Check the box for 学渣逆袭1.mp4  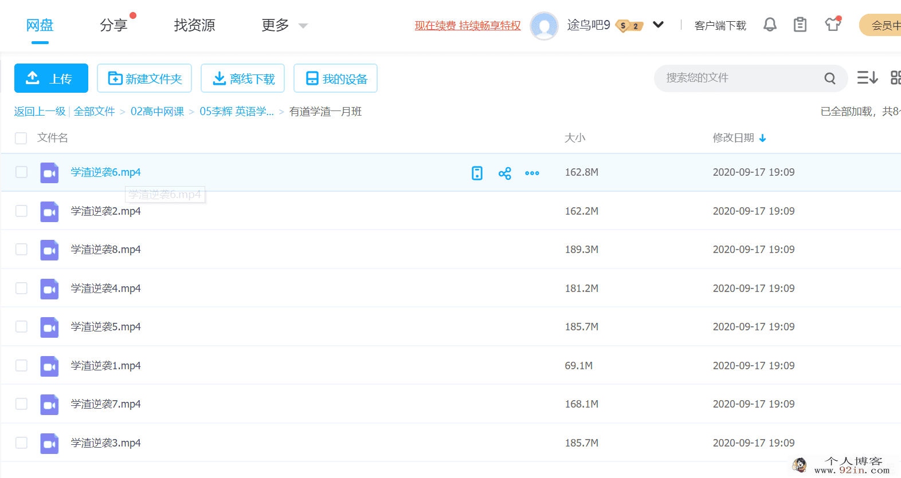click(21, 365)
